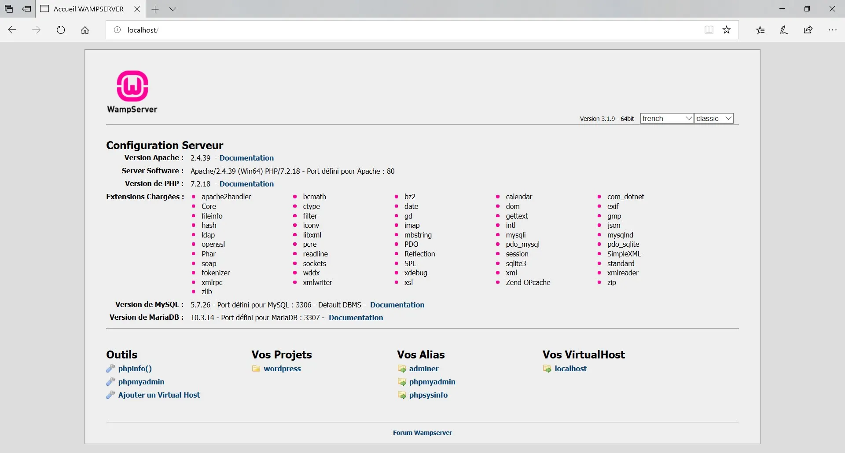This screenshot has width=845, height=453.
Task: Click the share page icon
Action: pos(808,30)
